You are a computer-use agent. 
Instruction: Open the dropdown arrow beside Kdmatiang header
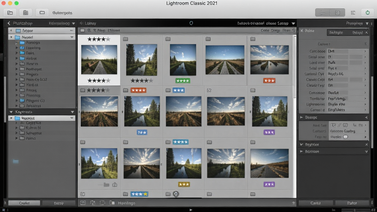pyautogui.click(x=73, y=23)
